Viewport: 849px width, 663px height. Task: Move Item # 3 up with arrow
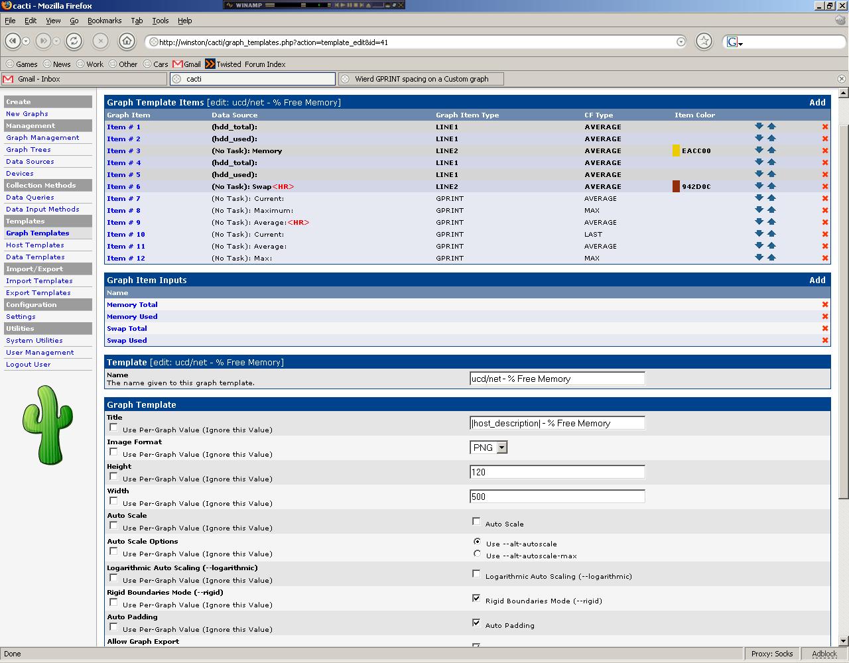point(771,150)
